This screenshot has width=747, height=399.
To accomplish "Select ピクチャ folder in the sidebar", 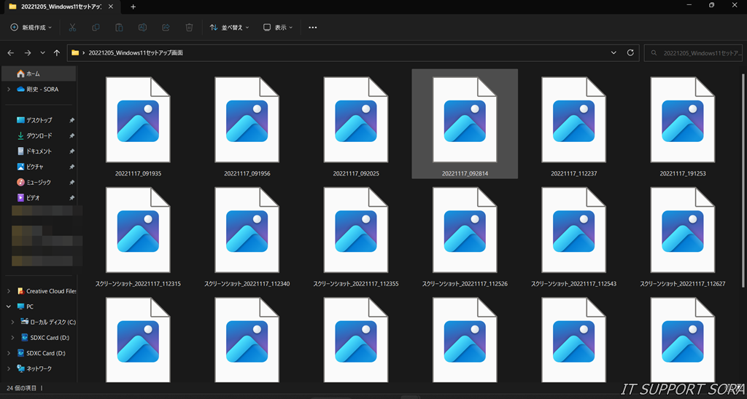I will (x=34, y=167).
